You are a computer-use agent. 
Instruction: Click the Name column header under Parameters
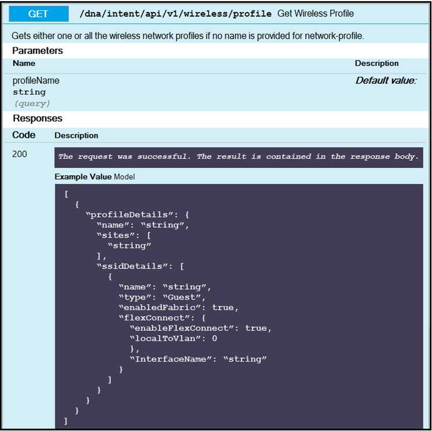(24, 64)
